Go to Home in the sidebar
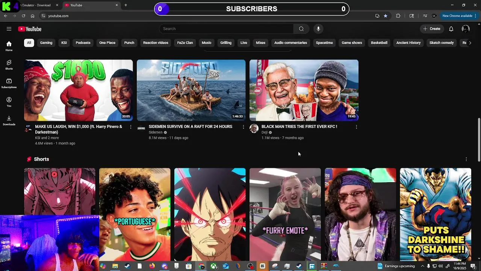This screenshot has height=271, width=481. [9, 46]
